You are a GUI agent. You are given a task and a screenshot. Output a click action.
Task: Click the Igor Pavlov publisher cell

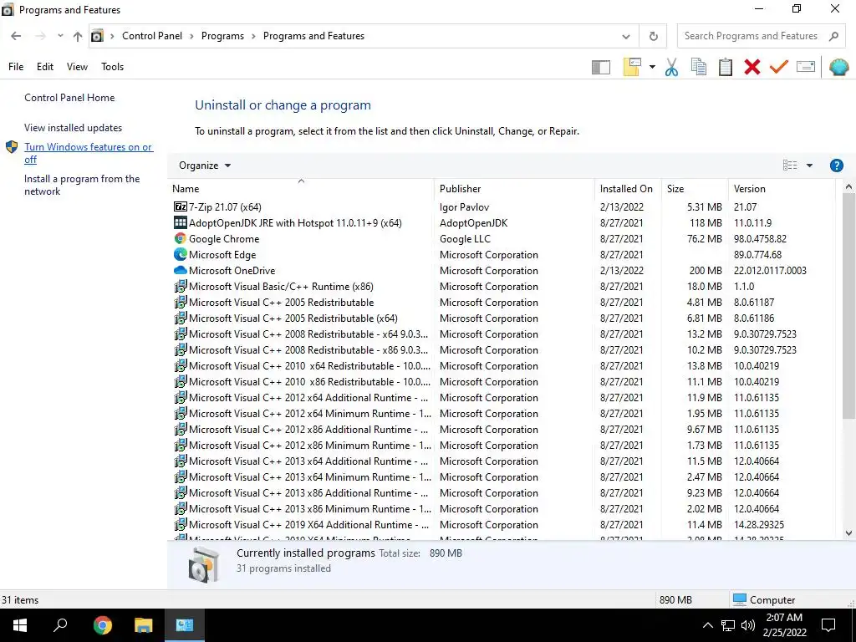coord(464,207)
